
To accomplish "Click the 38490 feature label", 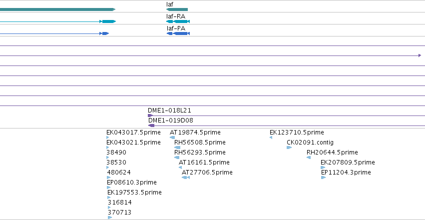I will [116, 152].
